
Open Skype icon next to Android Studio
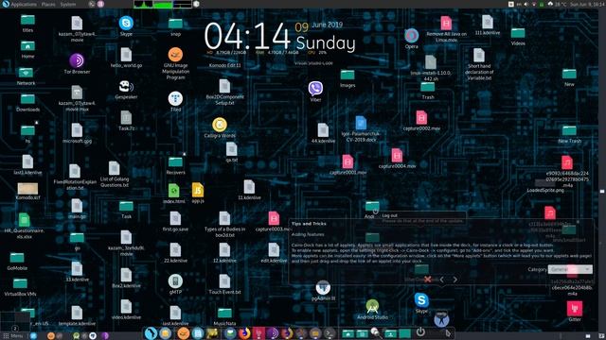pos(421,300)
